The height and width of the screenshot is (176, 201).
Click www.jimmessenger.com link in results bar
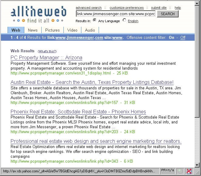coord(79,38)
